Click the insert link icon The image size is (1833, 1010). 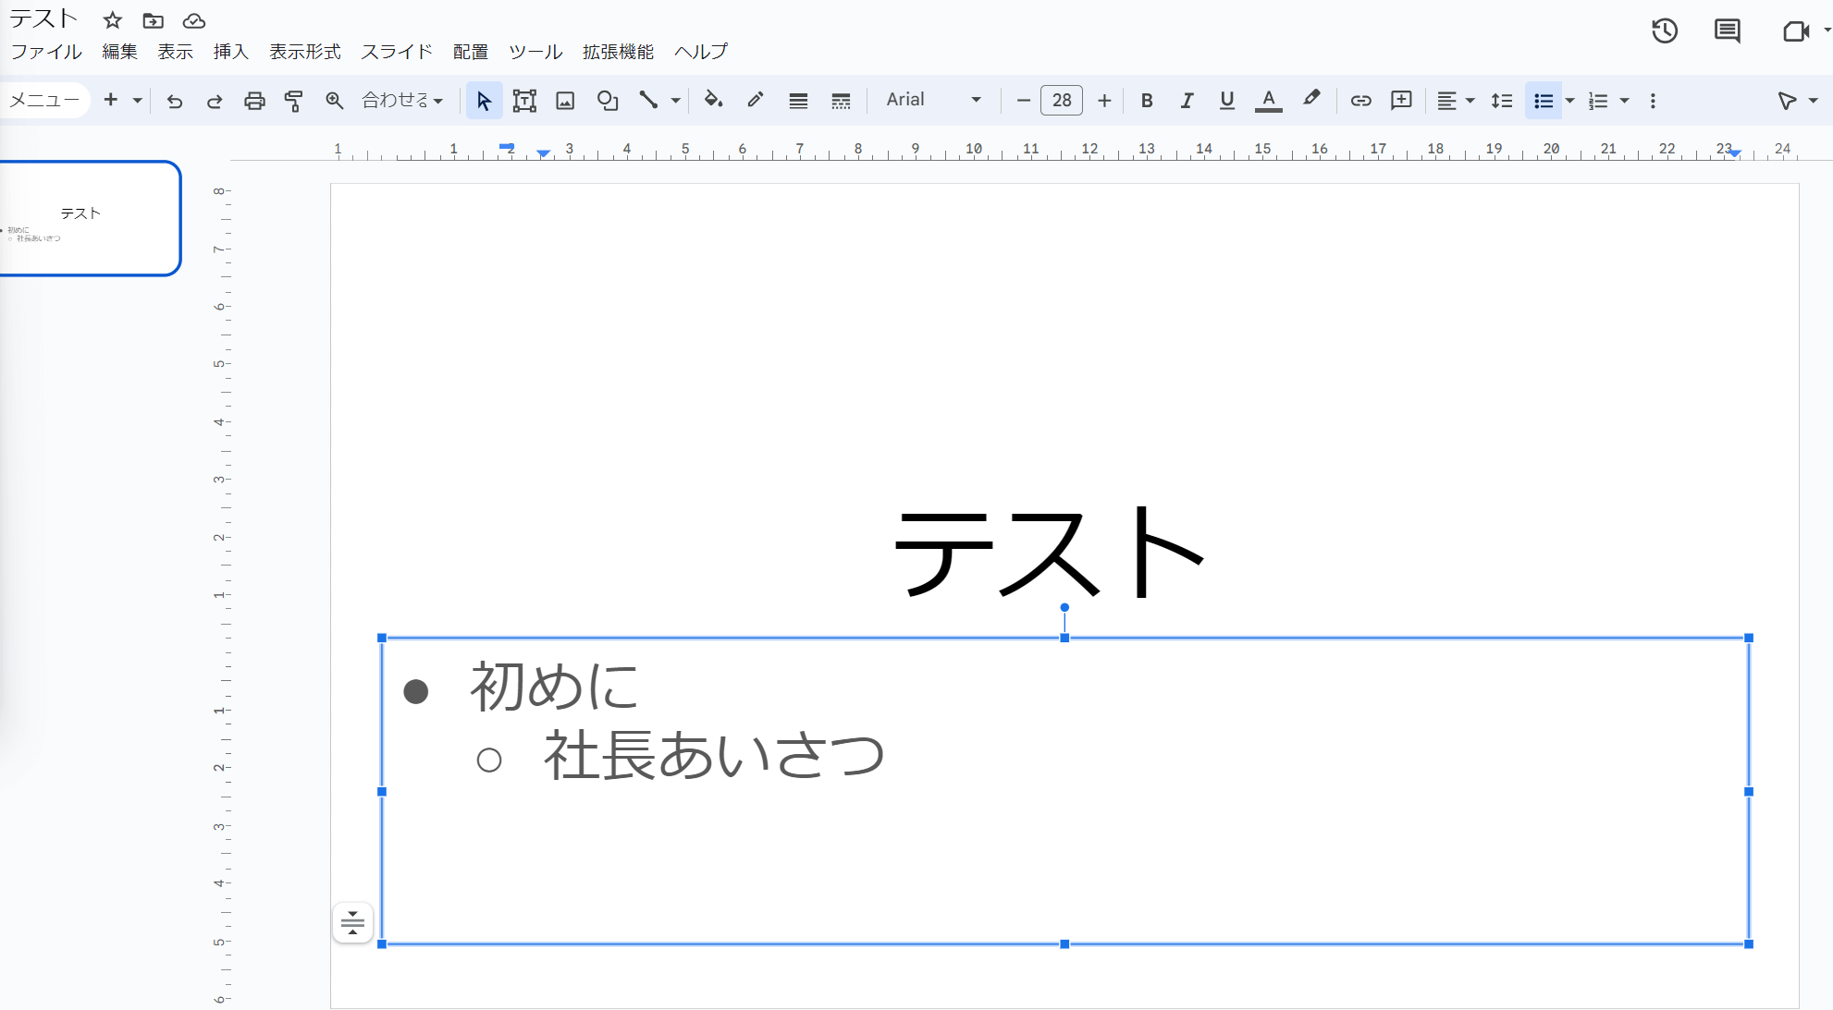[1360, 101]
